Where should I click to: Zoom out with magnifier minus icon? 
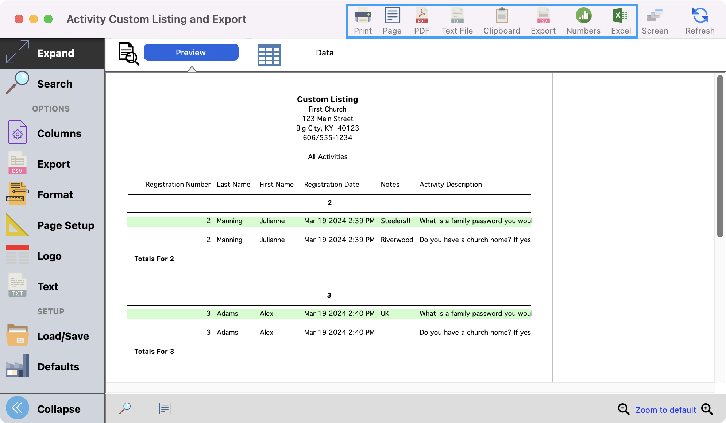(623, 409)
